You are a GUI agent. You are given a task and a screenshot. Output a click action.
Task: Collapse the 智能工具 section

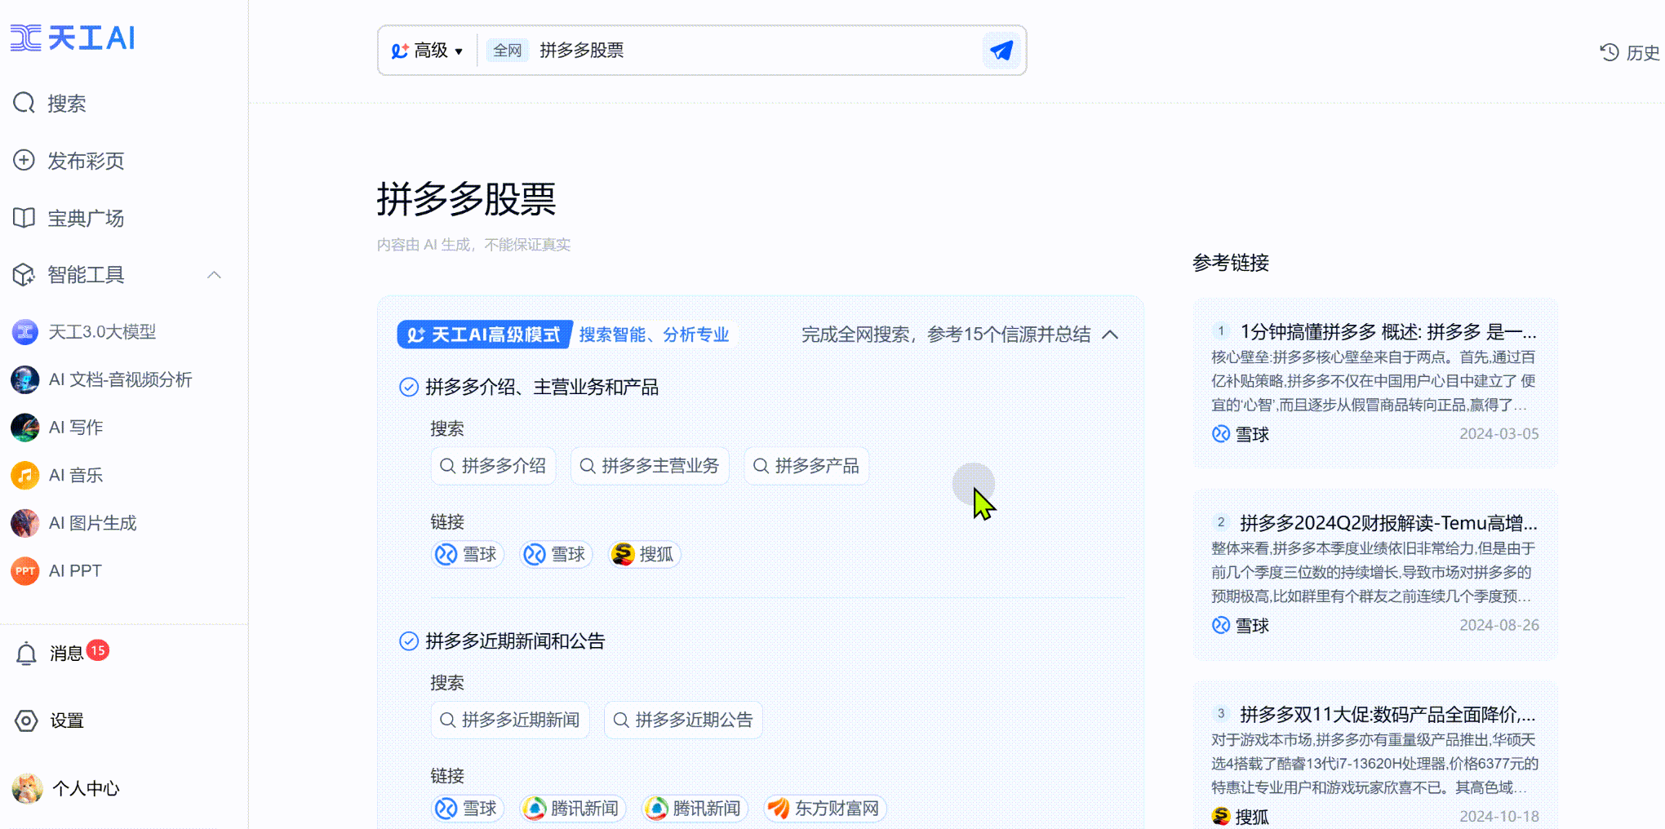pos(215,275)
